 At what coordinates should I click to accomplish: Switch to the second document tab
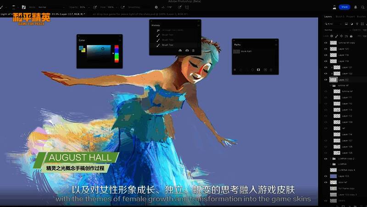point(140,14)
